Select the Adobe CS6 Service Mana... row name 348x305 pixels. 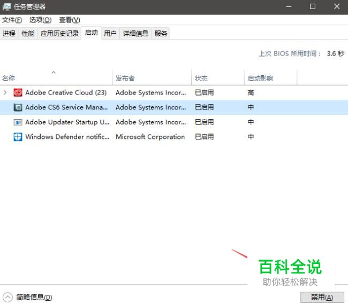pos(66,107)
